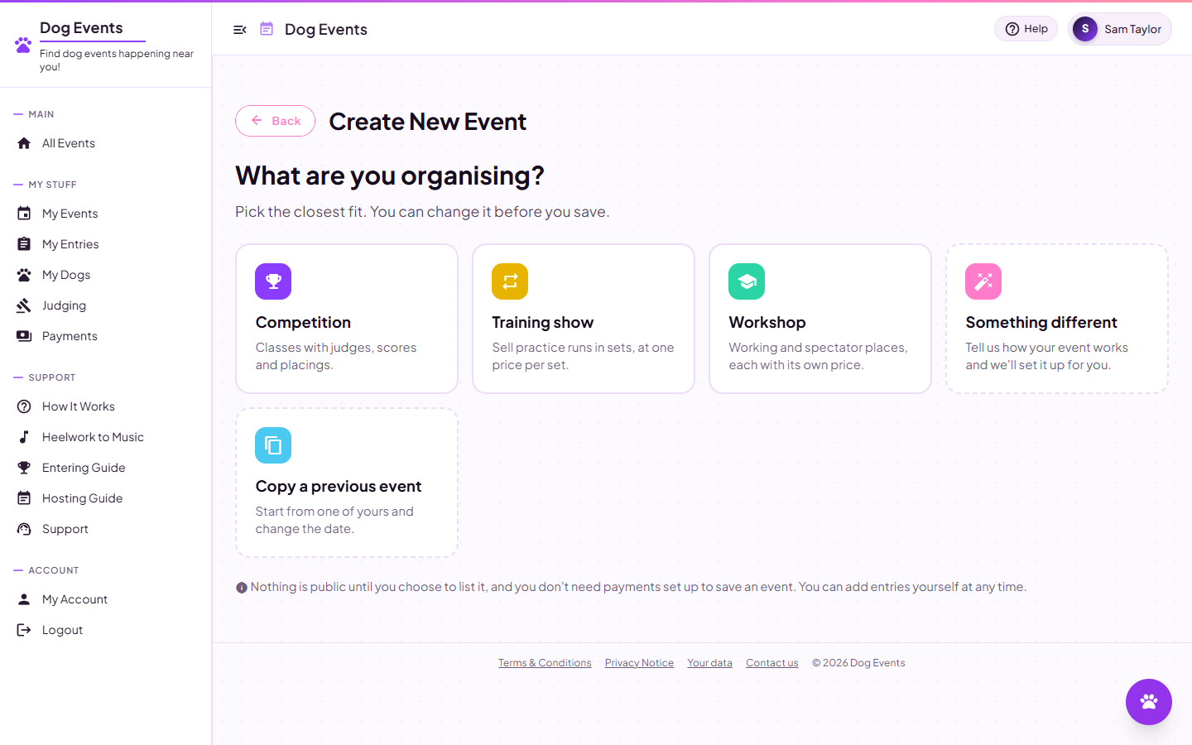Screen dimensions: 1192x745
Task: Pick the Something different card title
Action: [1041, 323]
